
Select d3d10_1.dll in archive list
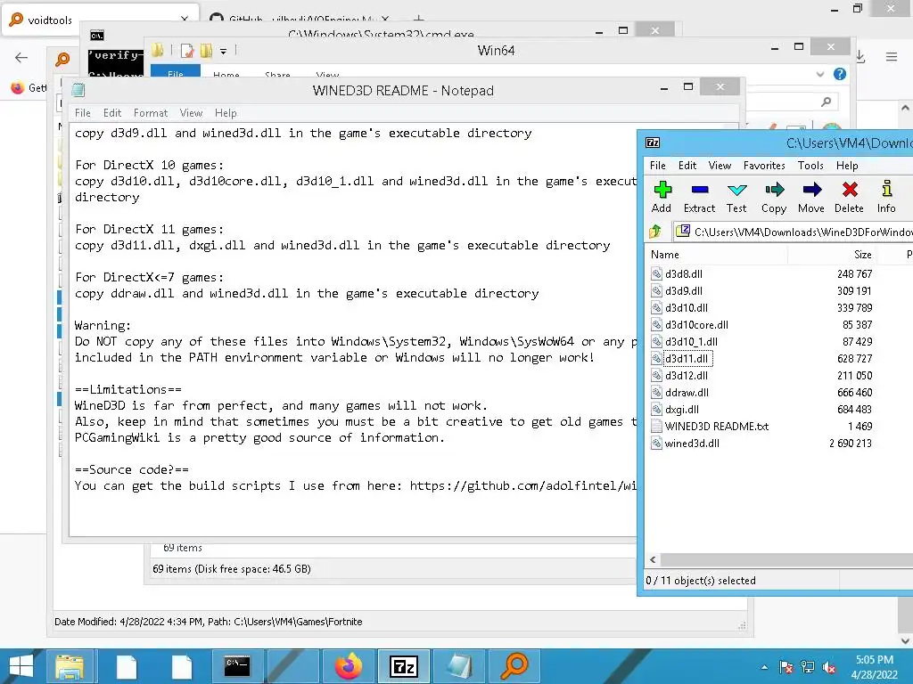pos(691,341)
